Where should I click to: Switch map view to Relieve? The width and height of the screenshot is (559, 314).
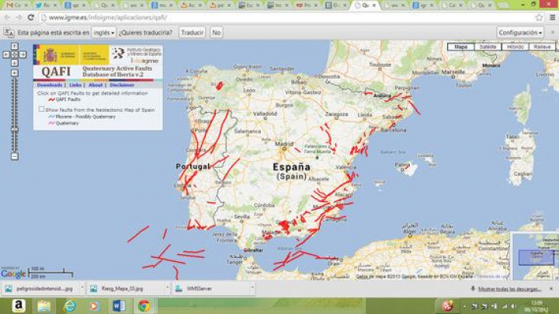(542, 47)
